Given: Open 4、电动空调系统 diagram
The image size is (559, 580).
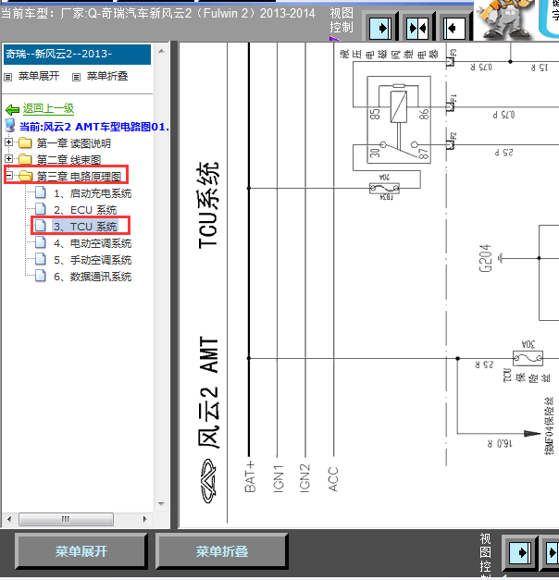Looking at the screenshot, I should click(x=93, y=243).
